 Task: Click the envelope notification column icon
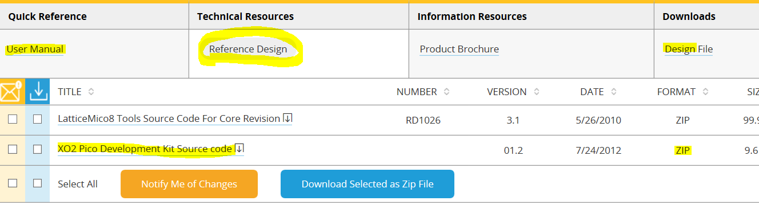[12, 92]
